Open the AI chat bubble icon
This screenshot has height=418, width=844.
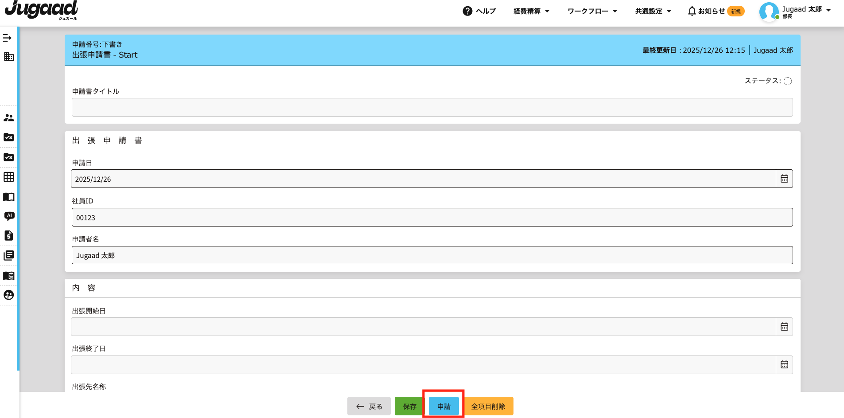point(9,216)
